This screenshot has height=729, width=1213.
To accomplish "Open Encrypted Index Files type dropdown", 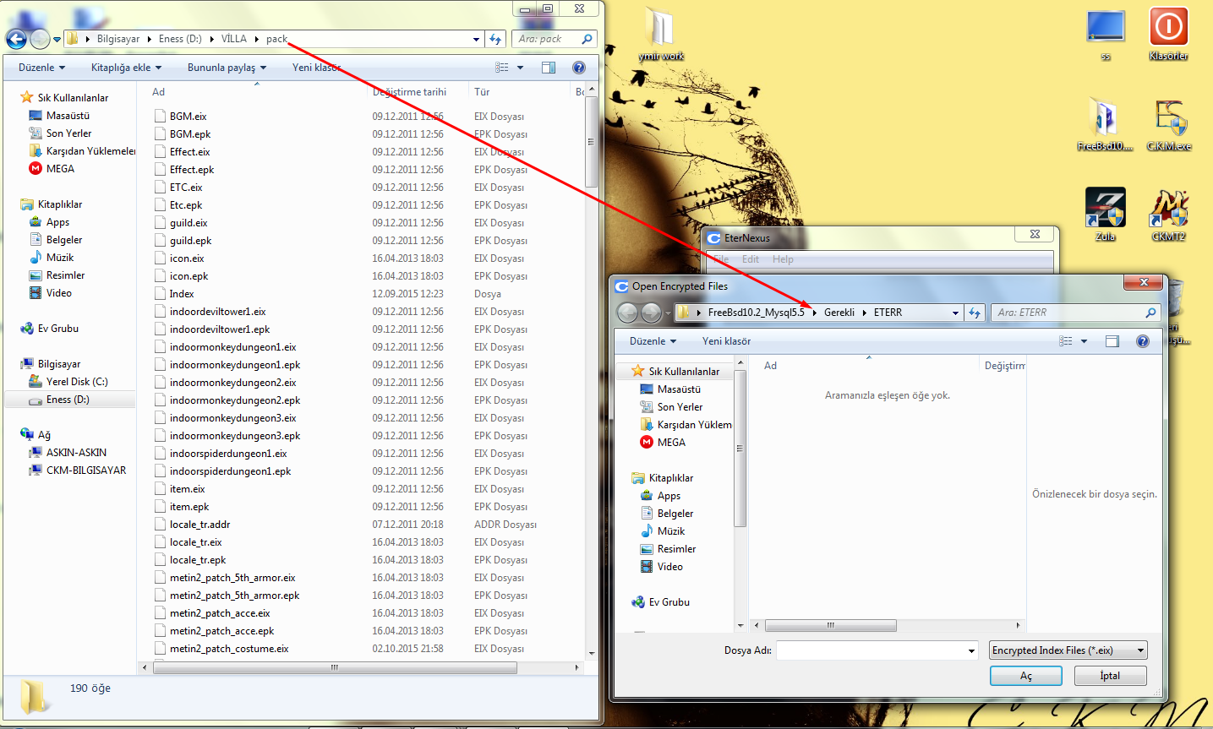I will coord(1068,650).
